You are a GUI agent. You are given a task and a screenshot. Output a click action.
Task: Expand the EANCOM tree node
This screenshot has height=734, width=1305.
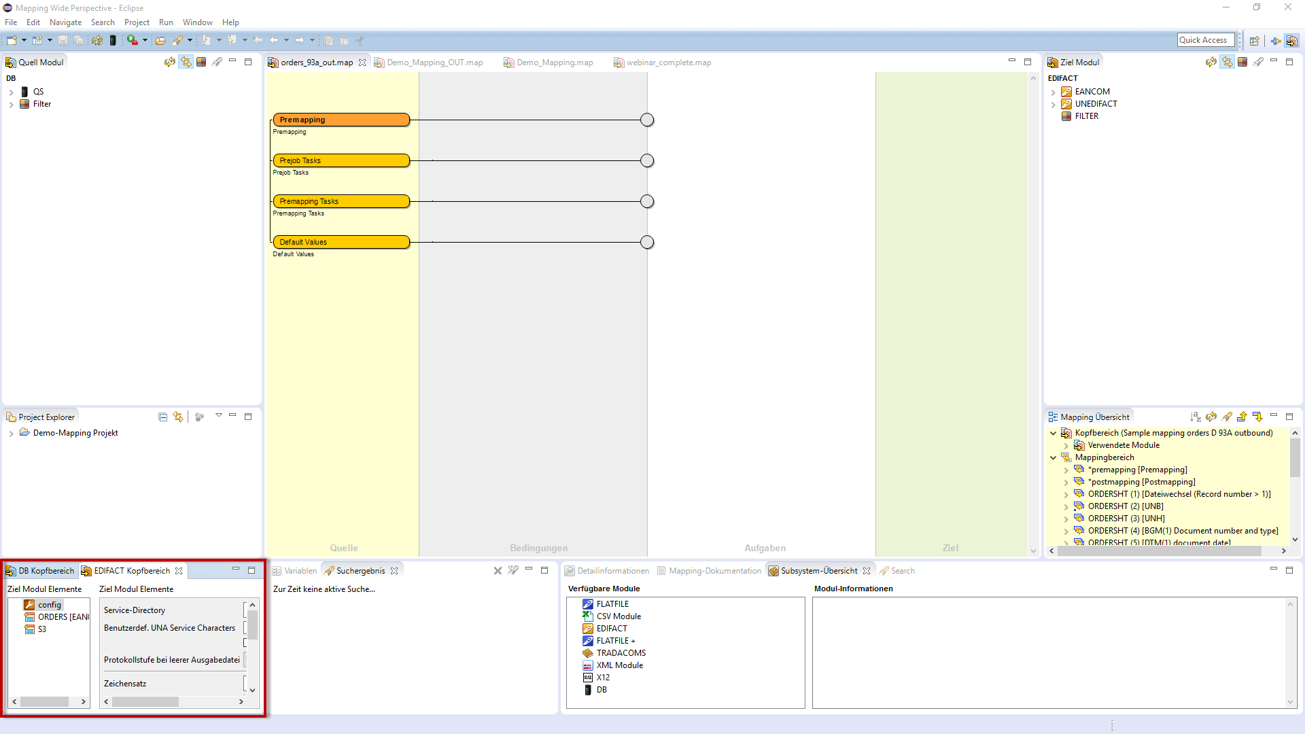tap(1054, 92)
